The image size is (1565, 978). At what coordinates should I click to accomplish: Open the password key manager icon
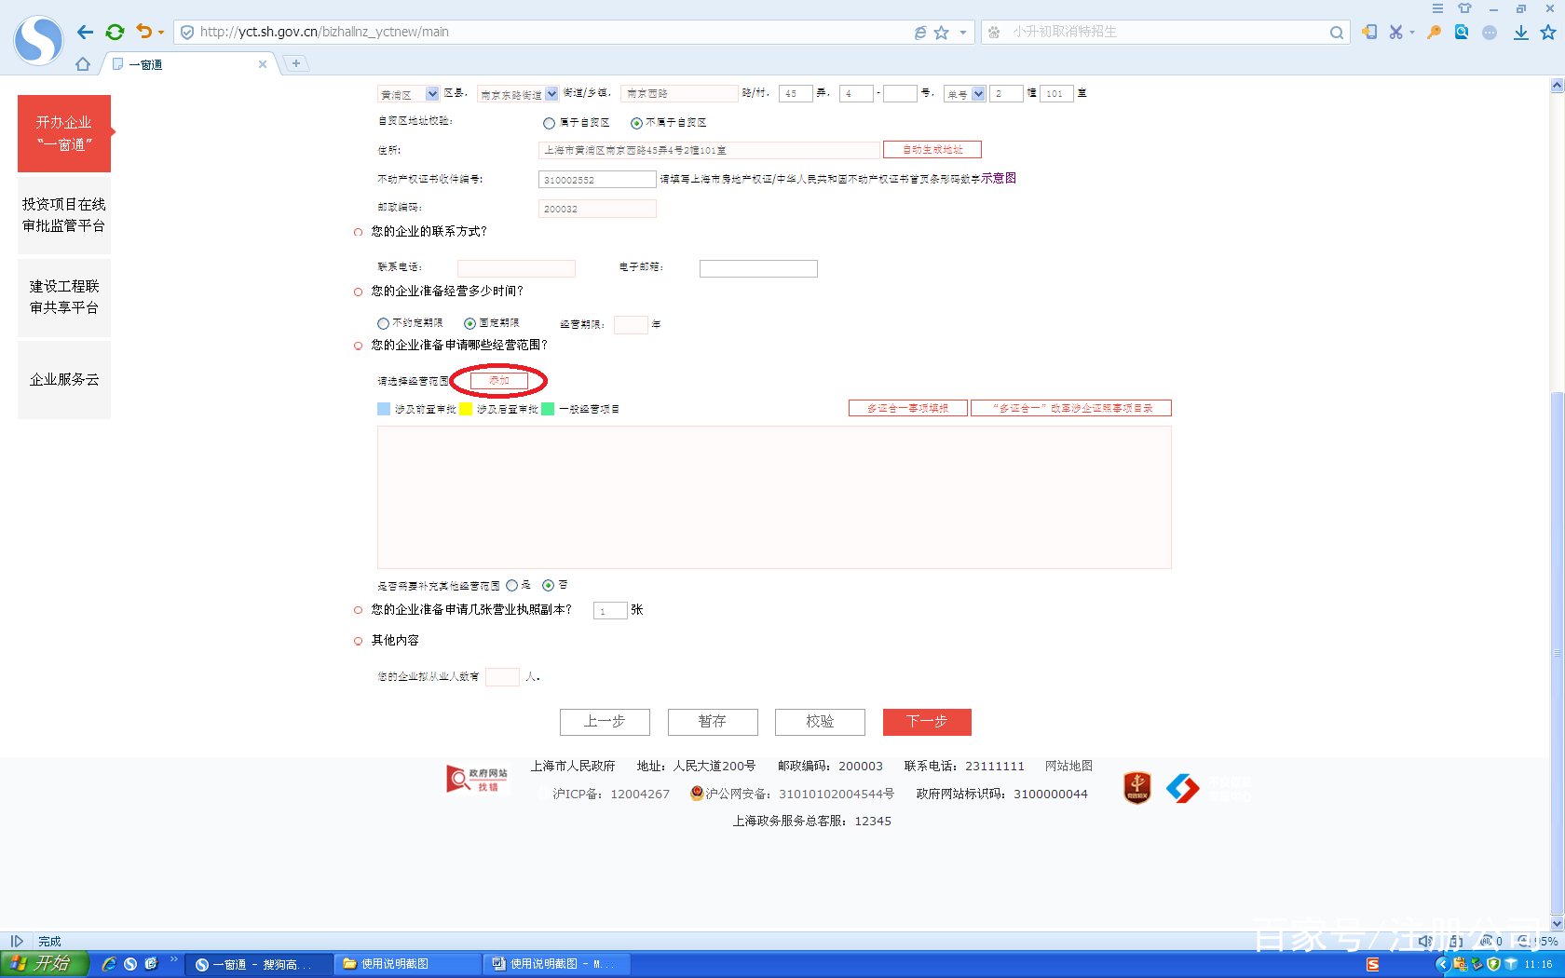[x=1434, y=31]
